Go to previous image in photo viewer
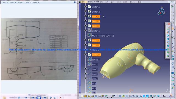 [33, 98]
